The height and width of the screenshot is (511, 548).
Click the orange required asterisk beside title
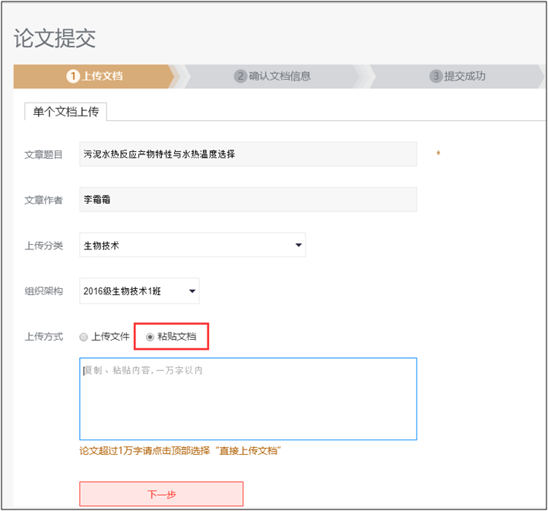[438, 154]
